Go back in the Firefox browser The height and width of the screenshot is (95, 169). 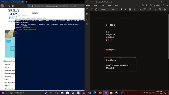(x=2, y=6)
